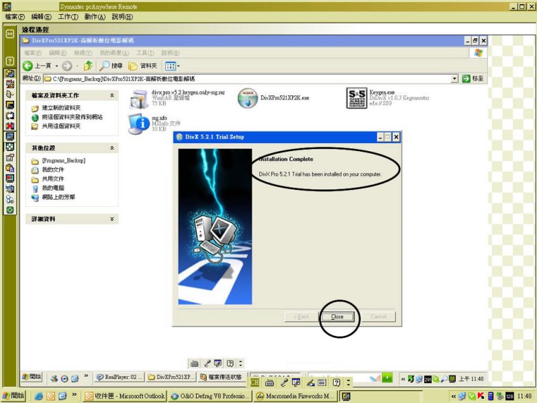Click 將這個資料夾發佈到網站 link
Image resolution: width=537 pixels, height=403 pixels.
tap(72, 117)
